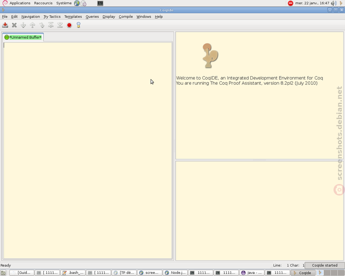Image resolution: width=345 pixels, height=276 pixels.
Task: Click the empty messages pane at bottom right
Action: pyautogui.click(x=259, y=211)
